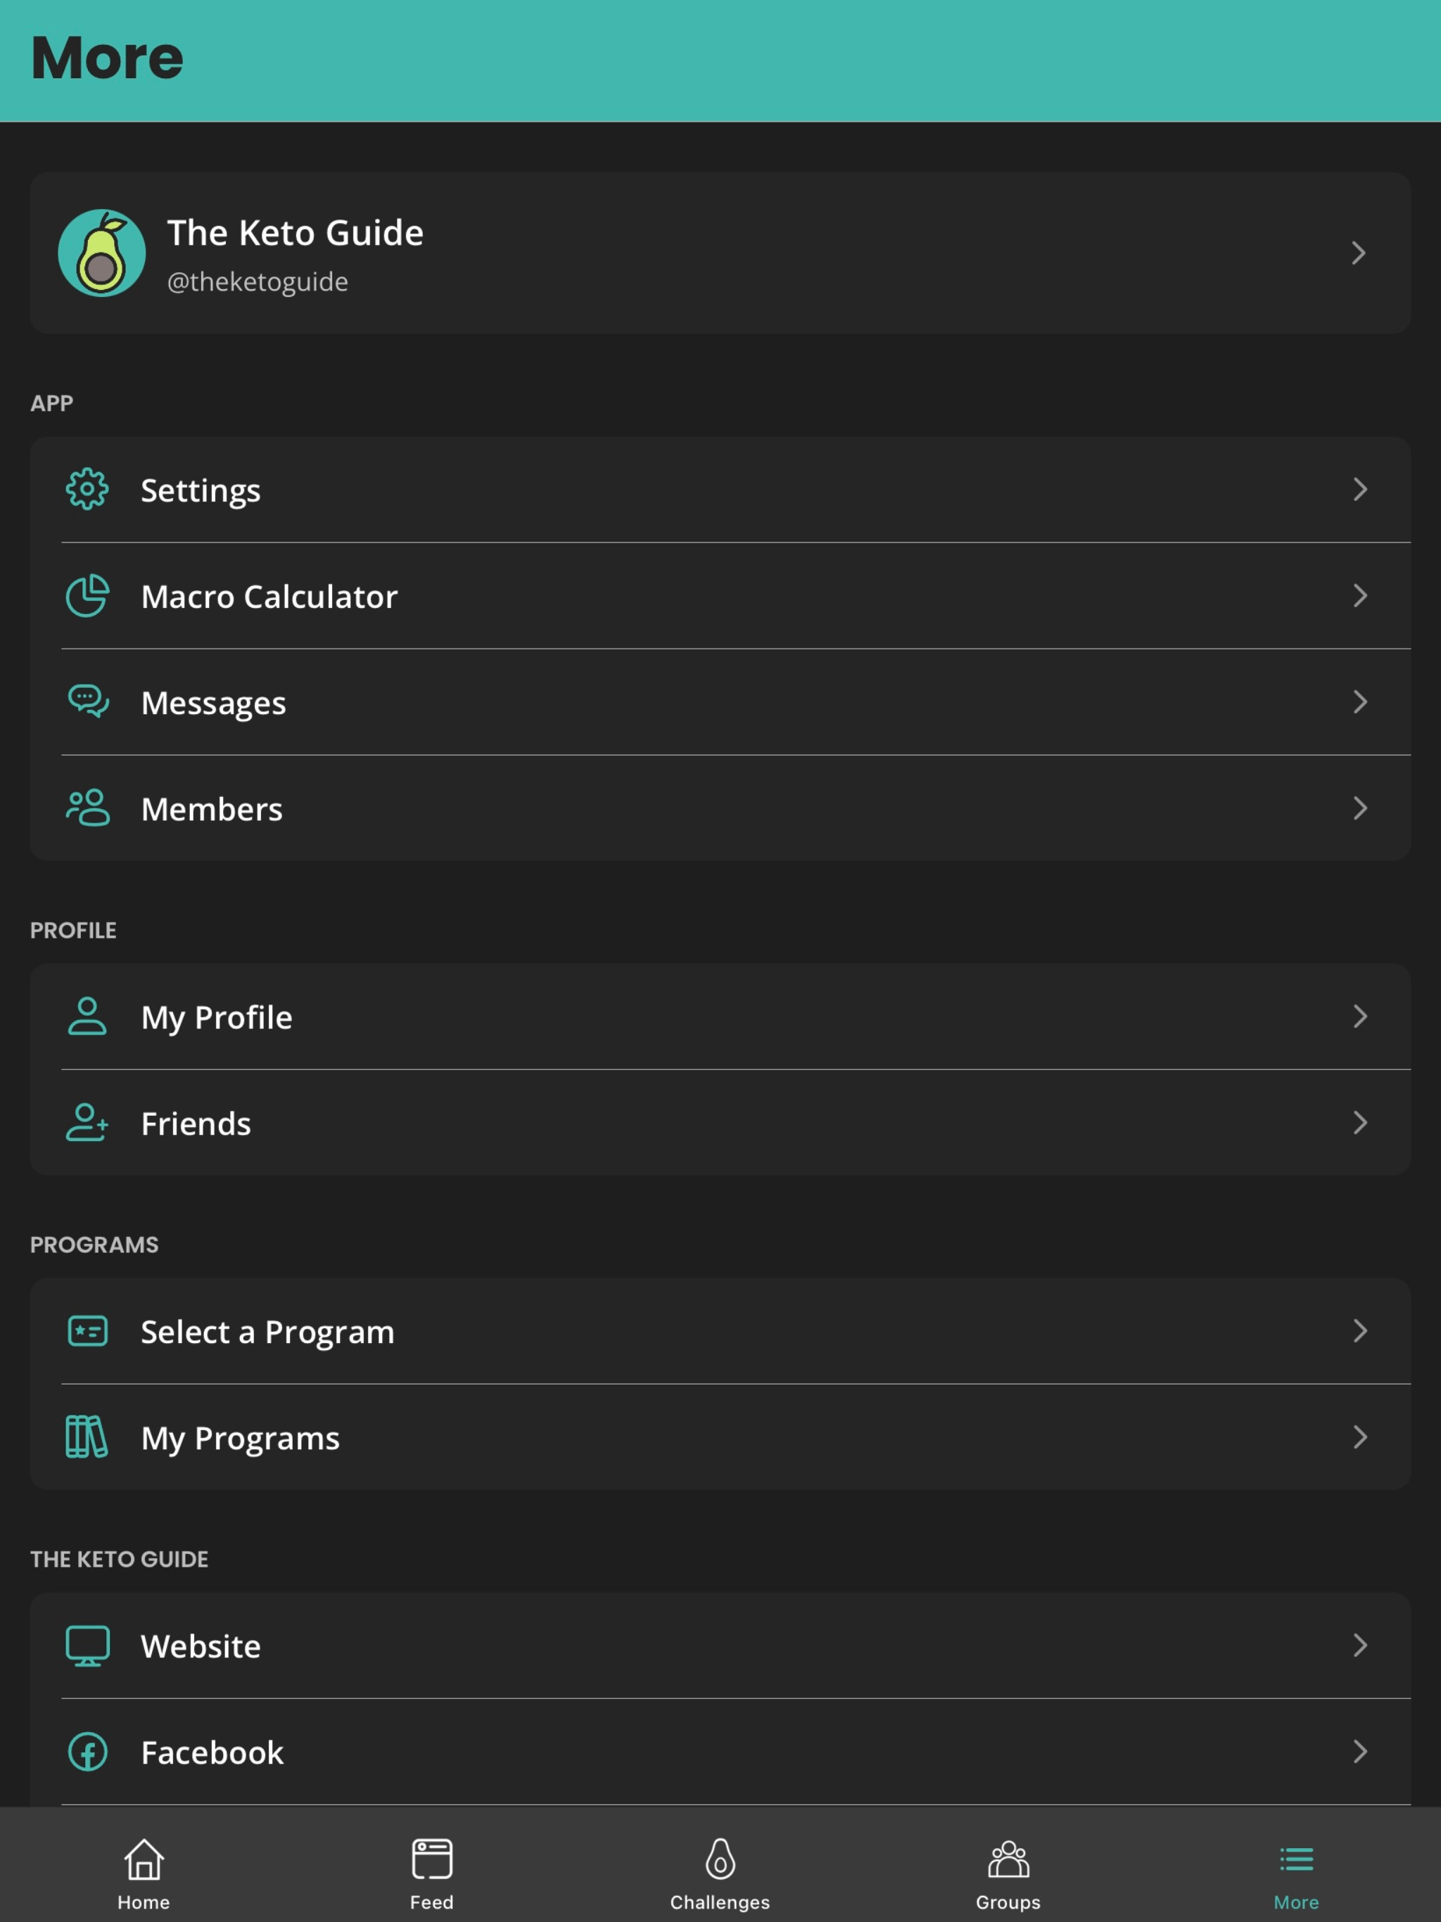Open the My Profile menu entry
1441x1922 pixels.
click(720, 1016)
